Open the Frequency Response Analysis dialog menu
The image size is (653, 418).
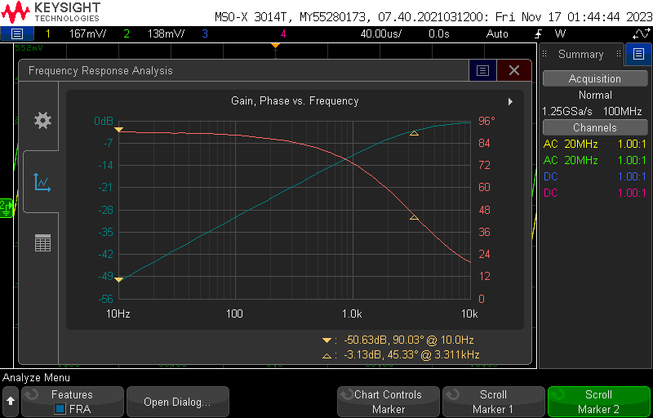click(482, 70)
